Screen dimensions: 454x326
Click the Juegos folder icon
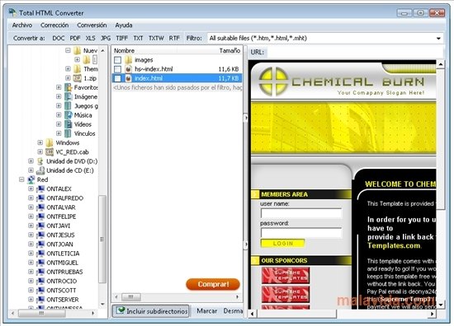(69, 105)
